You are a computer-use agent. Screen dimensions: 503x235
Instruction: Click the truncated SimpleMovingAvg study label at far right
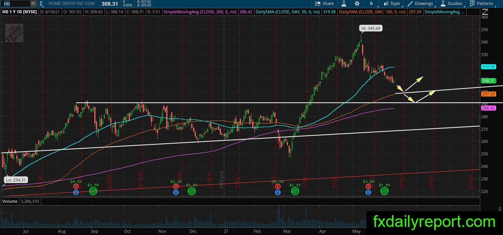tap(445, 12)
